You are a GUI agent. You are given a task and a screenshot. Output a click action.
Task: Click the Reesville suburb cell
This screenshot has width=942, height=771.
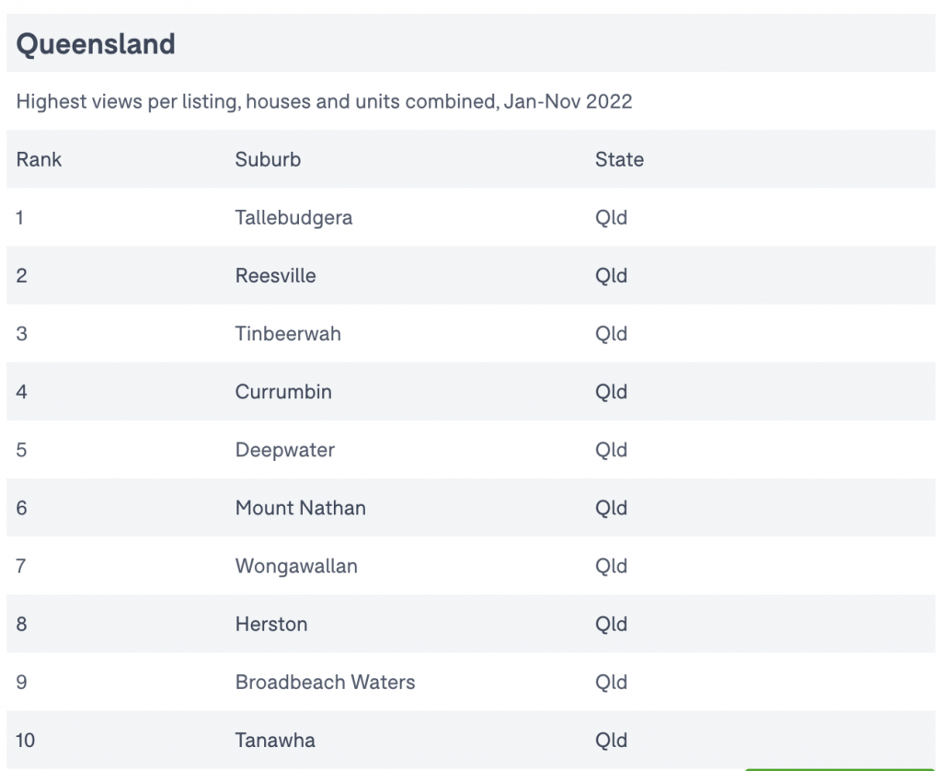[x=275, y=275]
